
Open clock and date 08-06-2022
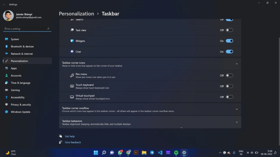click(266, 153)
